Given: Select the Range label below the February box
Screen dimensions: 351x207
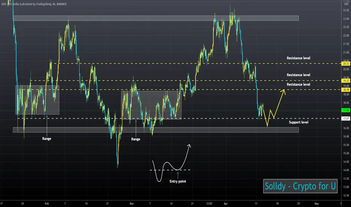Looking at the screenshot, I should (47, 139).
